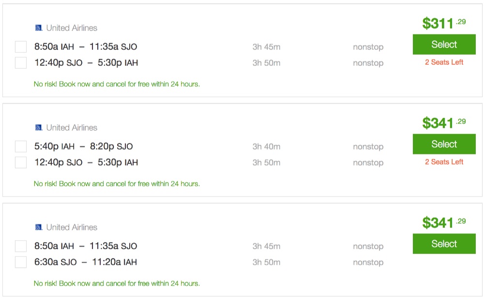Click the nonstop label for the 5:40p flight
This screenshot has width=484, height=298.
(368, 147)
